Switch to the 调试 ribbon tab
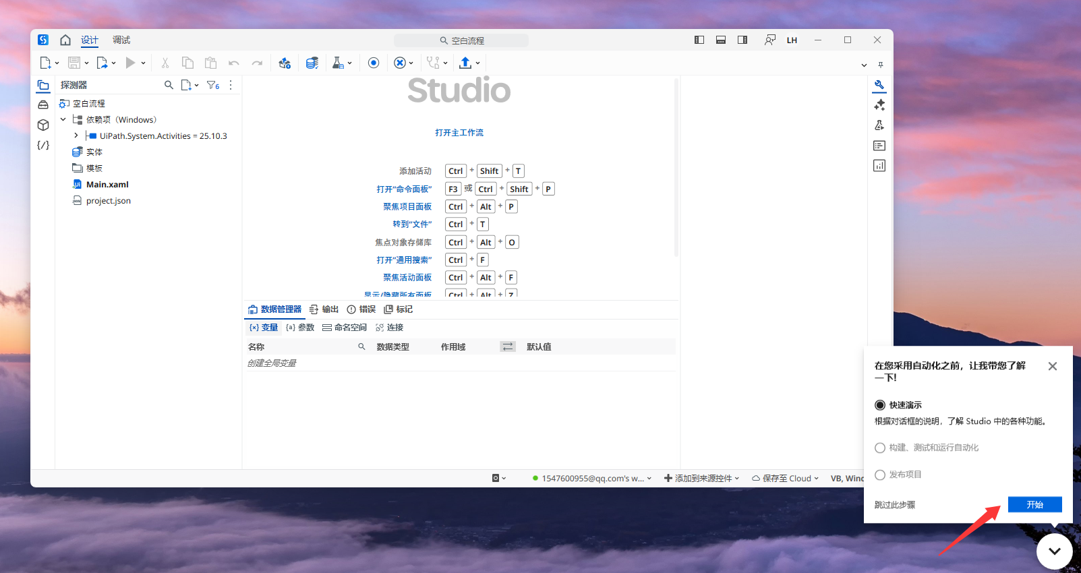Viewport: 1081px width, 573px height. pos(121,40)
